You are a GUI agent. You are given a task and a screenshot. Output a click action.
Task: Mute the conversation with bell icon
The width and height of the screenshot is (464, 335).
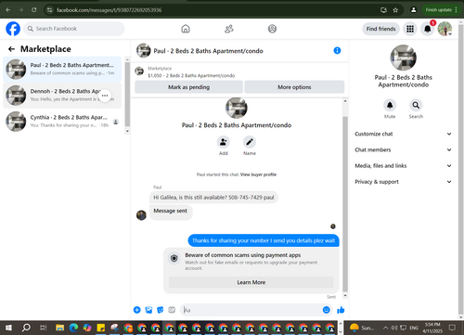390,105
